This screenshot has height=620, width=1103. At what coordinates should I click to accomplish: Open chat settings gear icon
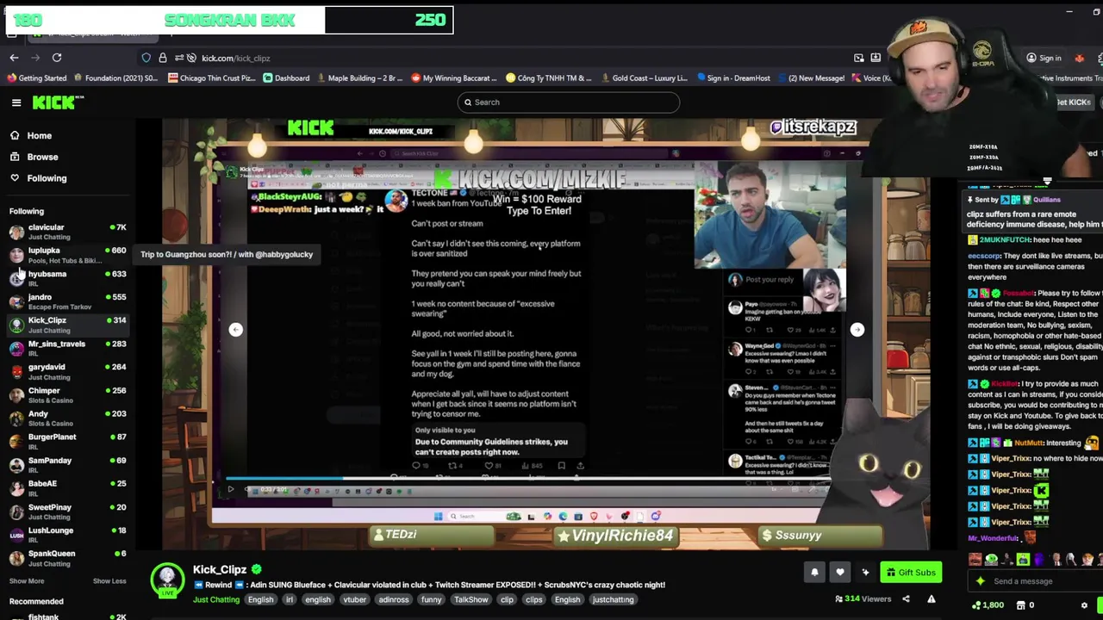(1084, 605)
